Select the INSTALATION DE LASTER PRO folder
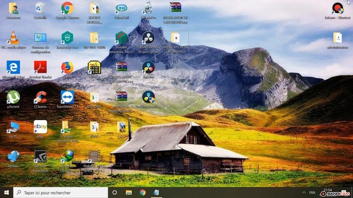Image resolution: width=353 pixels, height=198 pixels. pyautogui.click(x=175, y=43)
